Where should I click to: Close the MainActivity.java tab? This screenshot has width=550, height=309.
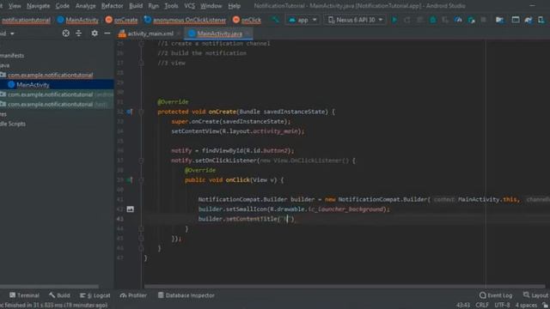(x=247, y=33)
